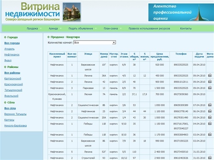Filter by Янаульский district
The width and height of the screenshot is (214, 160).
coord(11,96)
